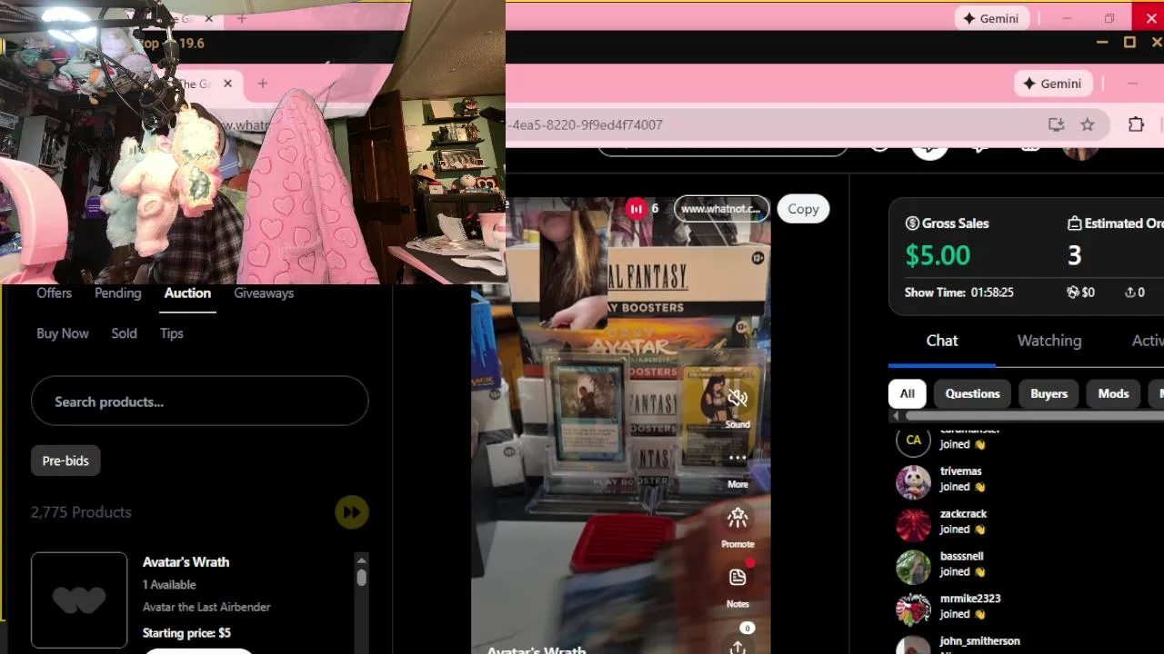1164x654 pixels.
Task: Click the tips $0 icon in the stats card
Action: pos(1073,292)
